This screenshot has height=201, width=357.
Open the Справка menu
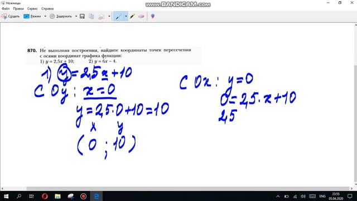tap(47, 9)
